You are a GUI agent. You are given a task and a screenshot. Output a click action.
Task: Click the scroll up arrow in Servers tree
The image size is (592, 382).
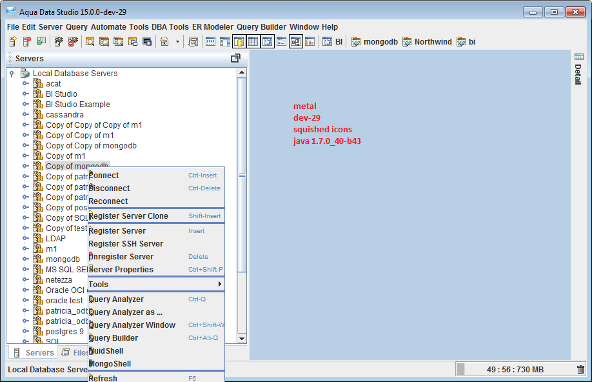click(242, 72)
